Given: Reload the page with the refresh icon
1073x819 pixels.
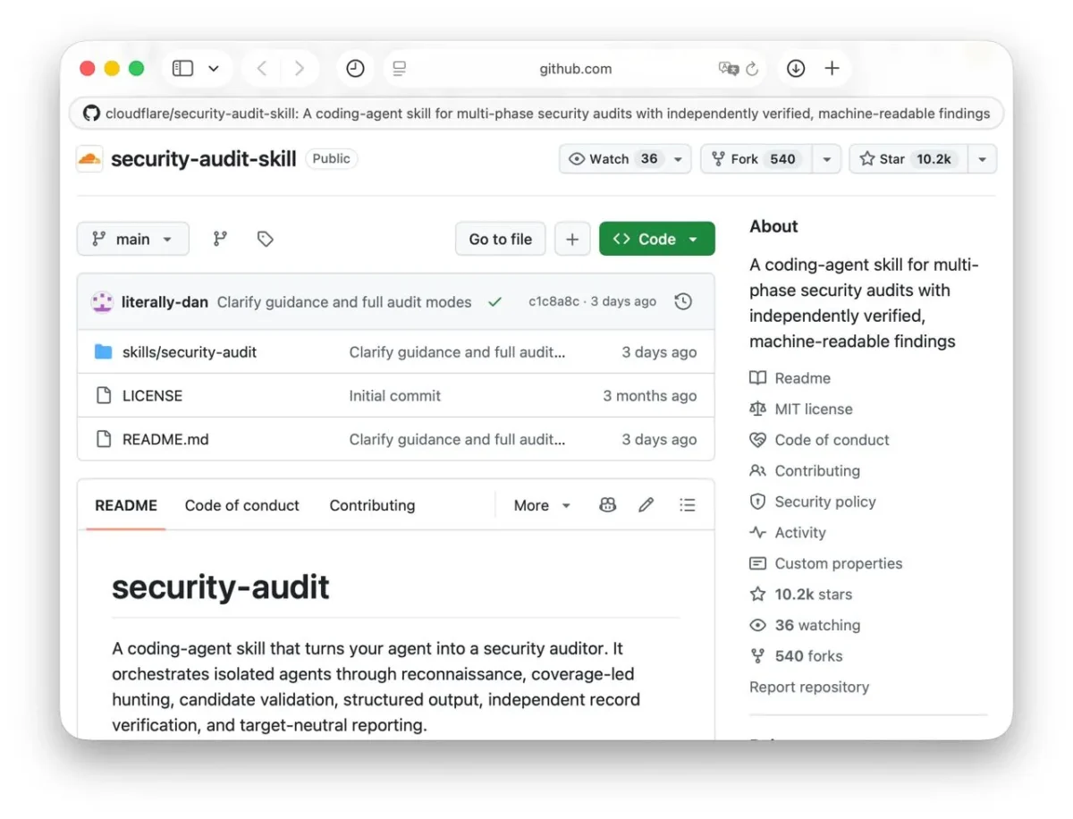Looking at the screenshot, I should tap(752, 69).
